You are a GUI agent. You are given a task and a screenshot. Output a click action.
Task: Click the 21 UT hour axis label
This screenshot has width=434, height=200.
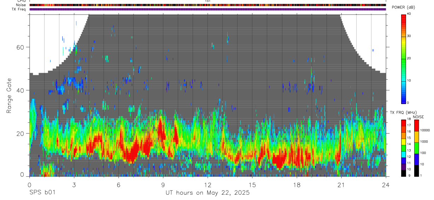(341, 185)
